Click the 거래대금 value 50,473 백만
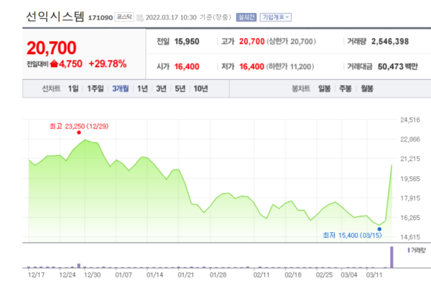 (x=398, y=67)
